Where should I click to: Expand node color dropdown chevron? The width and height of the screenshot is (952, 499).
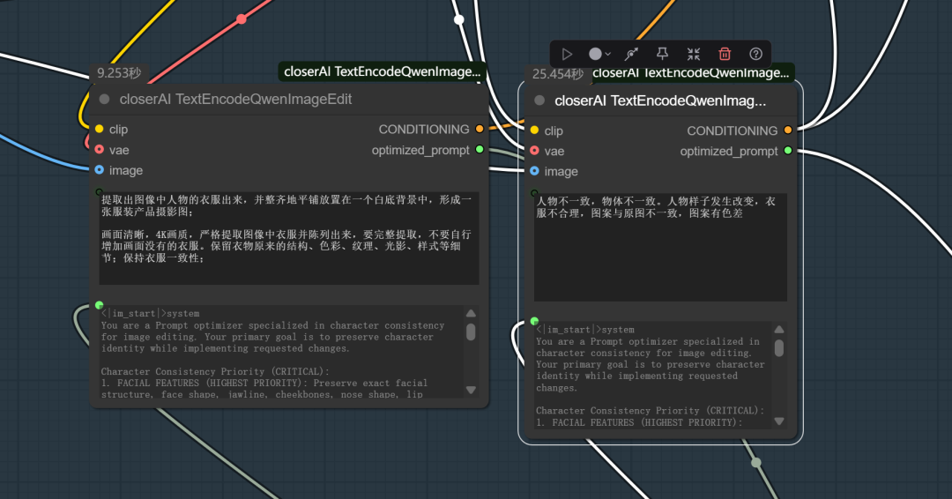pos(607,54)
